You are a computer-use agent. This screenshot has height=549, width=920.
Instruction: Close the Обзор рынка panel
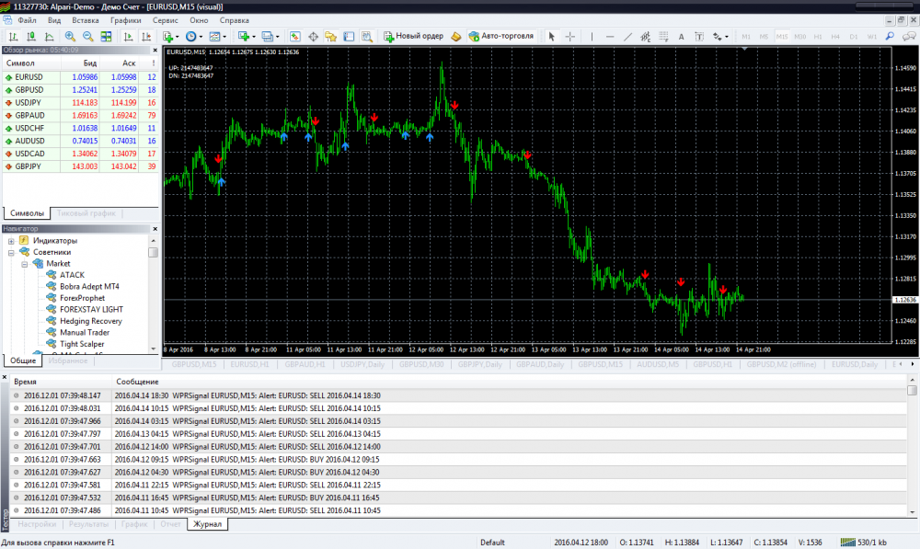(155, 51)
